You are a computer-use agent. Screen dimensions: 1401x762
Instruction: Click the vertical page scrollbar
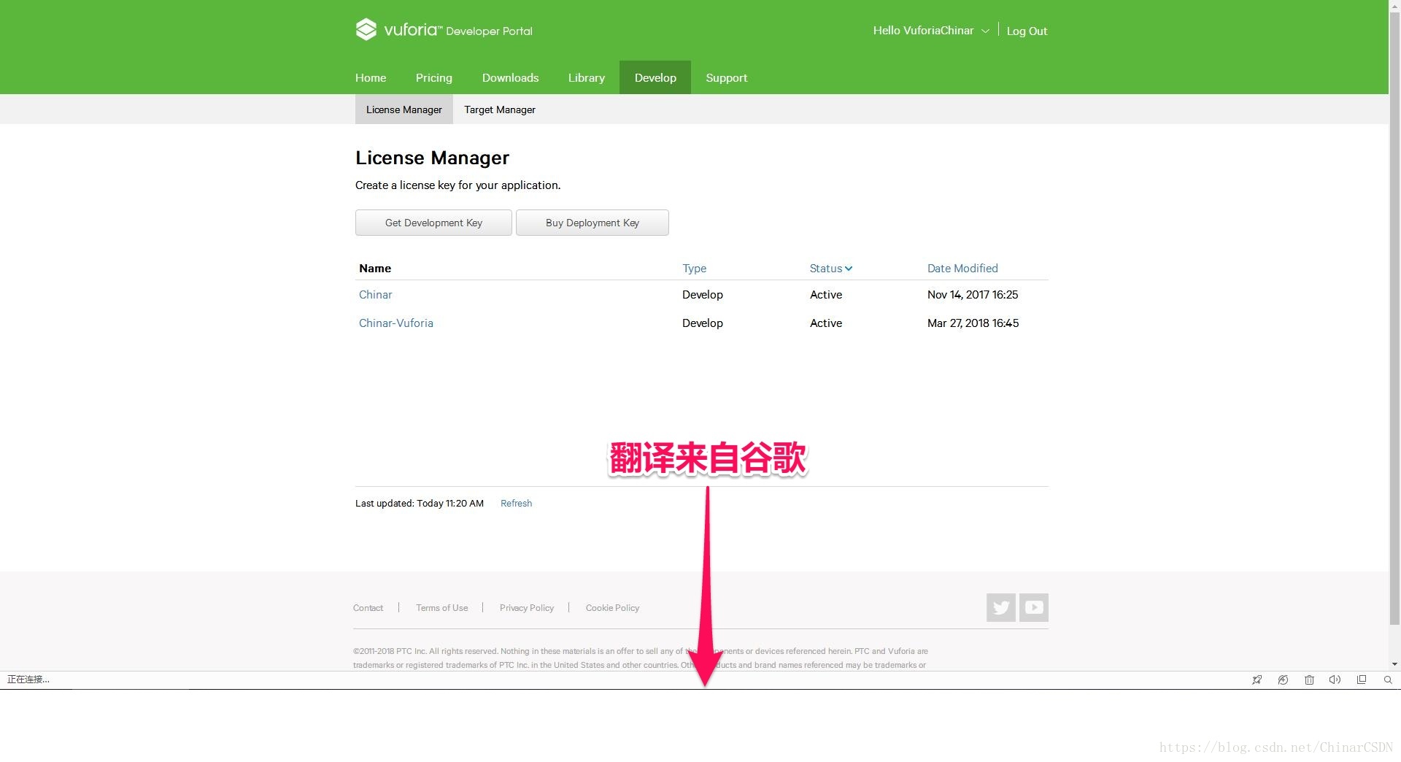coord(1394,317)
